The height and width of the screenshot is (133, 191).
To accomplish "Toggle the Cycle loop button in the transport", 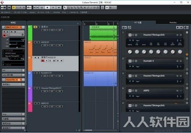I will click(x=42, y=8).
